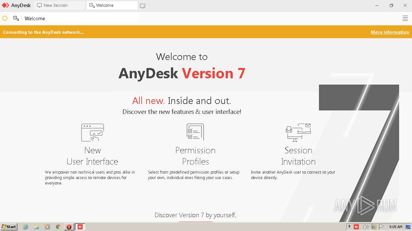The width and height of the screenshot is (412, 231).
Task: Open the Windows Start menu
Action: pyautogui.click(x=9, y=227)
